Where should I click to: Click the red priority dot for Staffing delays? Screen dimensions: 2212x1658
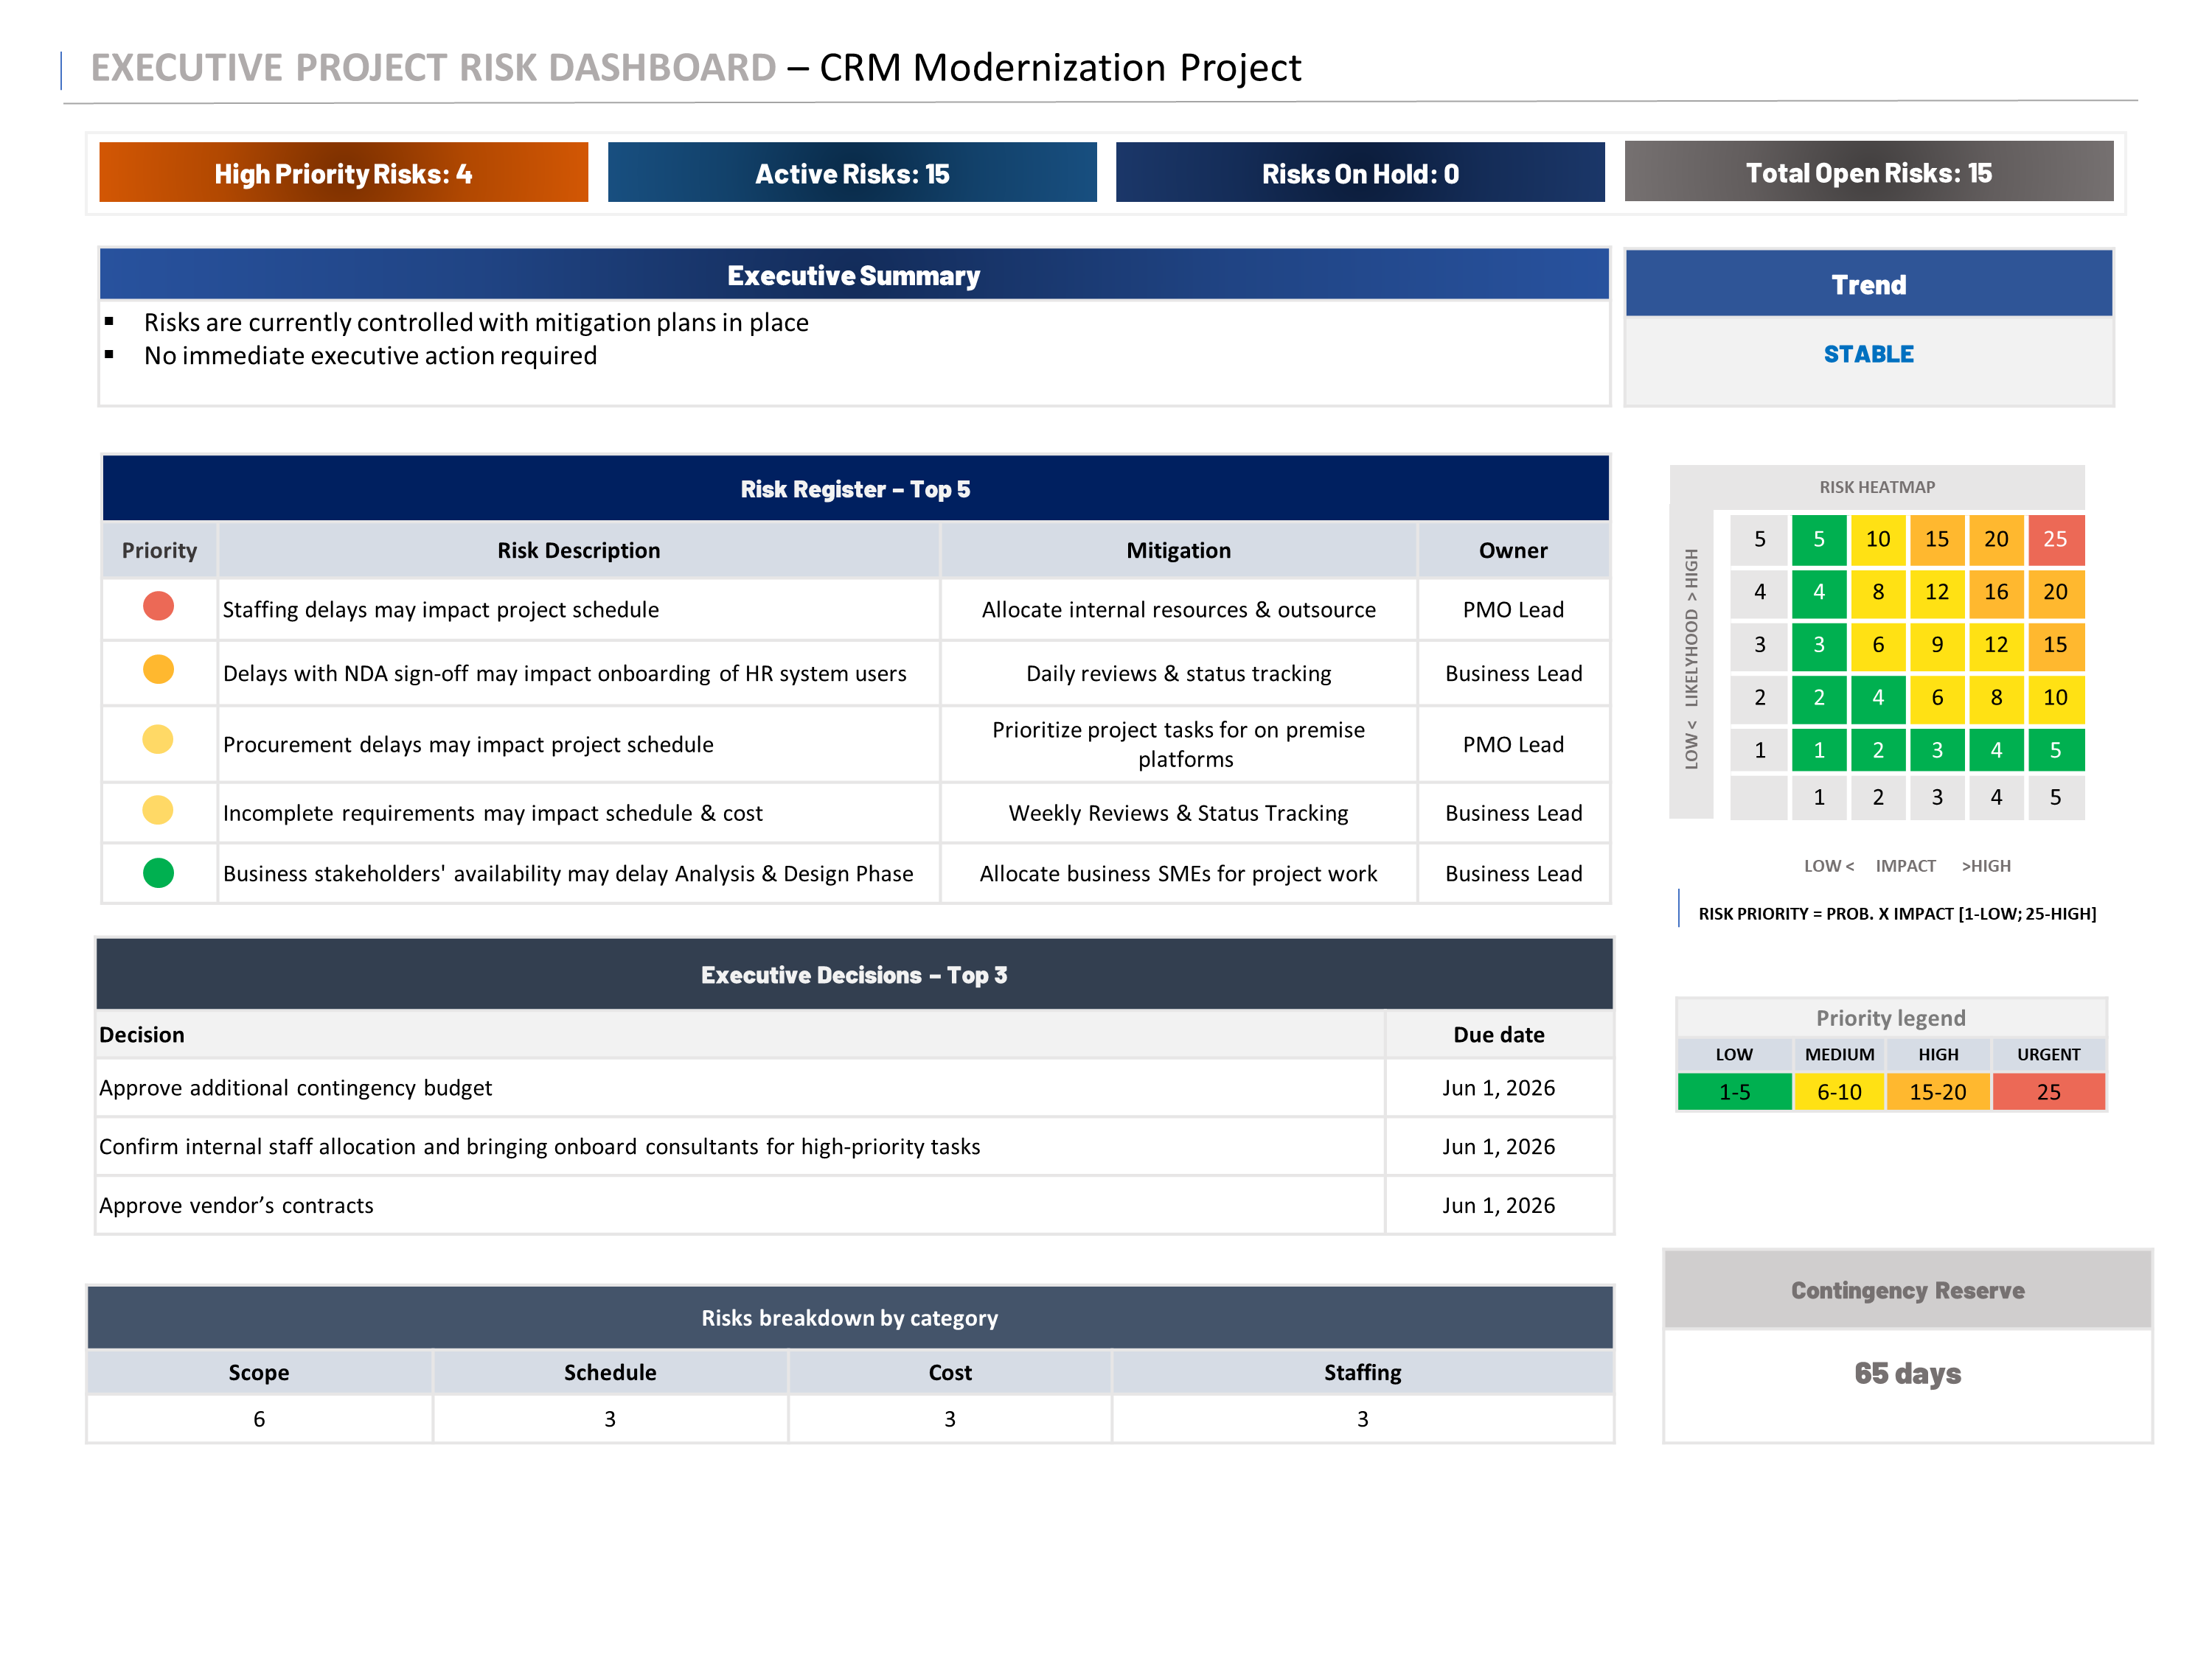(158, 606)
